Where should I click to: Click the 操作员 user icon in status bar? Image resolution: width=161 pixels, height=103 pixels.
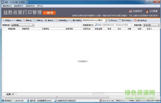pos(28,101)
